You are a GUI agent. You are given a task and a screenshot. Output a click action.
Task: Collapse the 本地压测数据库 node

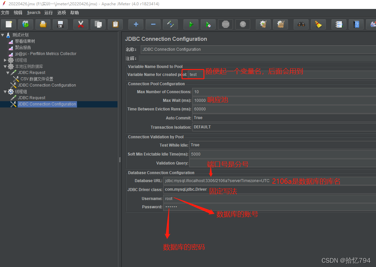(5, 66)
